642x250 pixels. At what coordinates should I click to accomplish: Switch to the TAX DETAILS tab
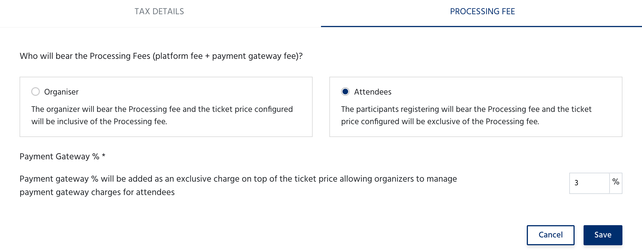(x=159, y=11)
